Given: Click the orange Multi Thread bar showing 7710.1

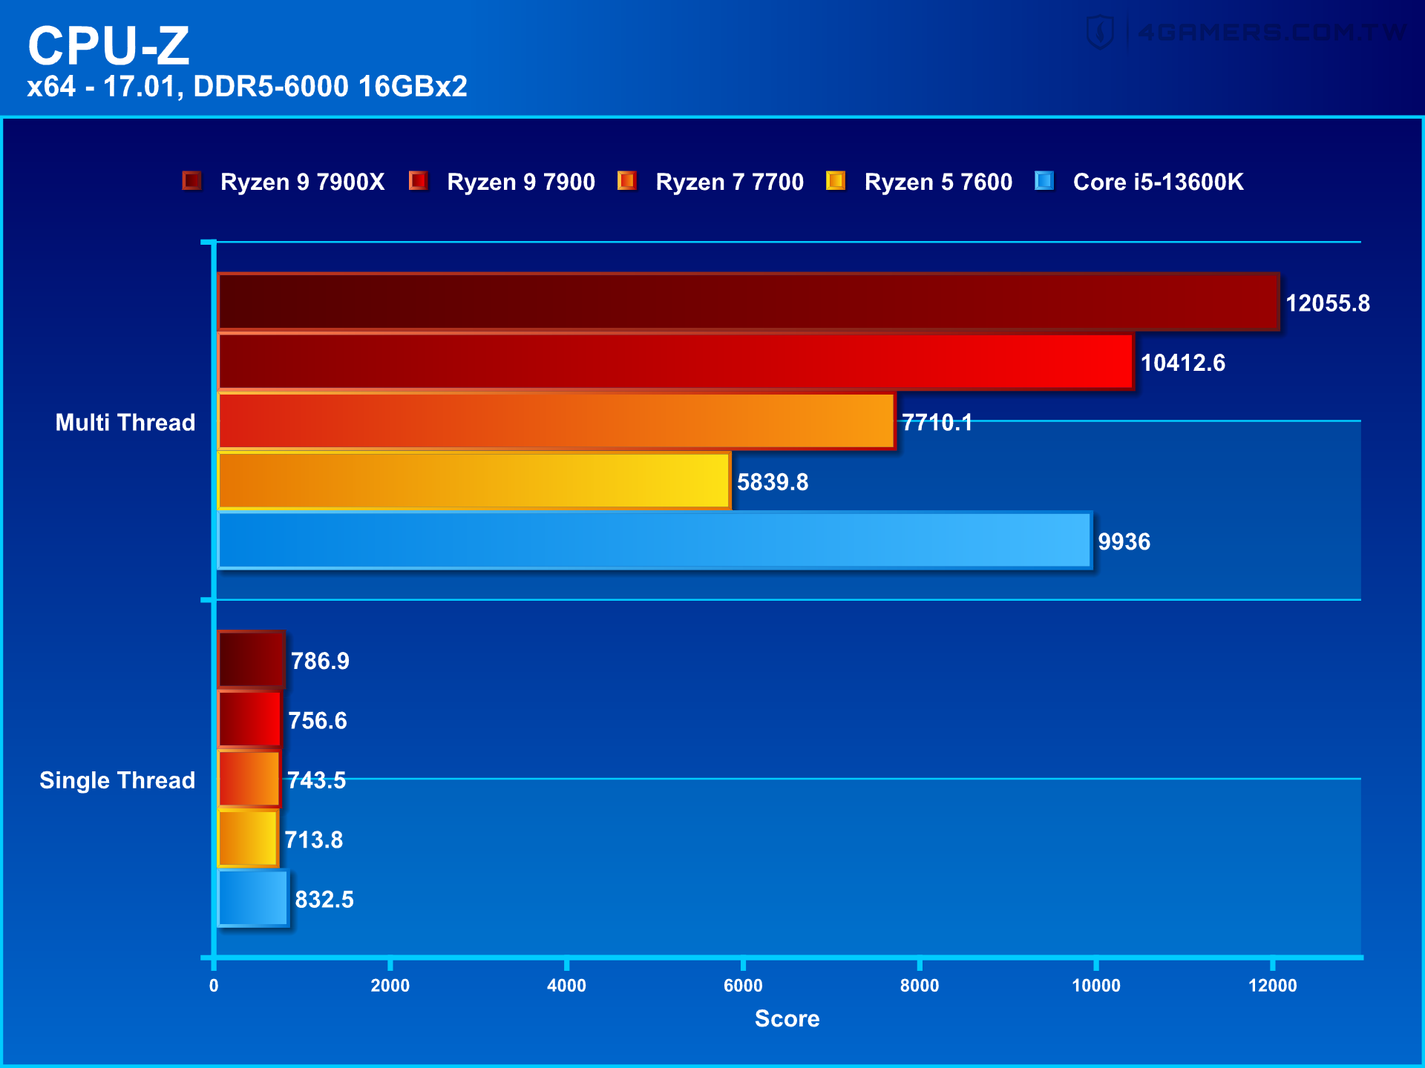Looking at the screenshot, I should (557, 421).
